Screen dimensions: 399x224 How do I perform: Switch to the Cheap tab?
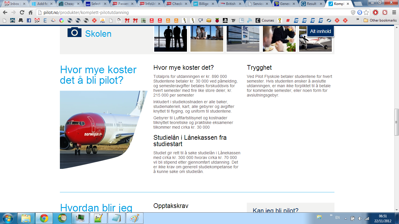(69, 4)
